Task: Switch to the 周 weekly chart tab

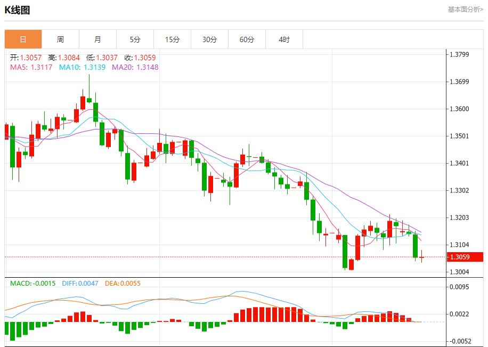Action: coord(60,39)
